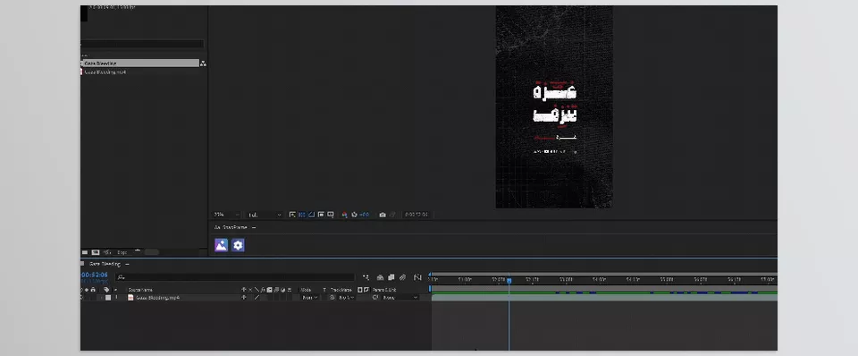Image resolution: width=858 pixels, height=356 pixels.
Task: Select the Gaza Bleeding.mp4 layer in timeline
Action: point(157,297)
